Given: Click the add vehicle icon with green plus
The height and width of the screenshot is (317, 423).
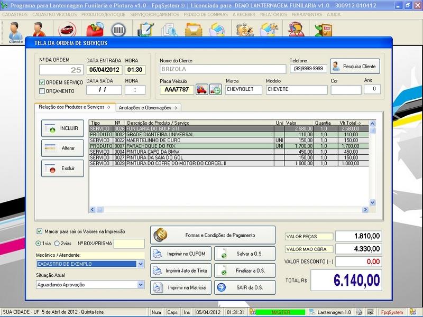Looking at the screenshot, I should 215,90.
